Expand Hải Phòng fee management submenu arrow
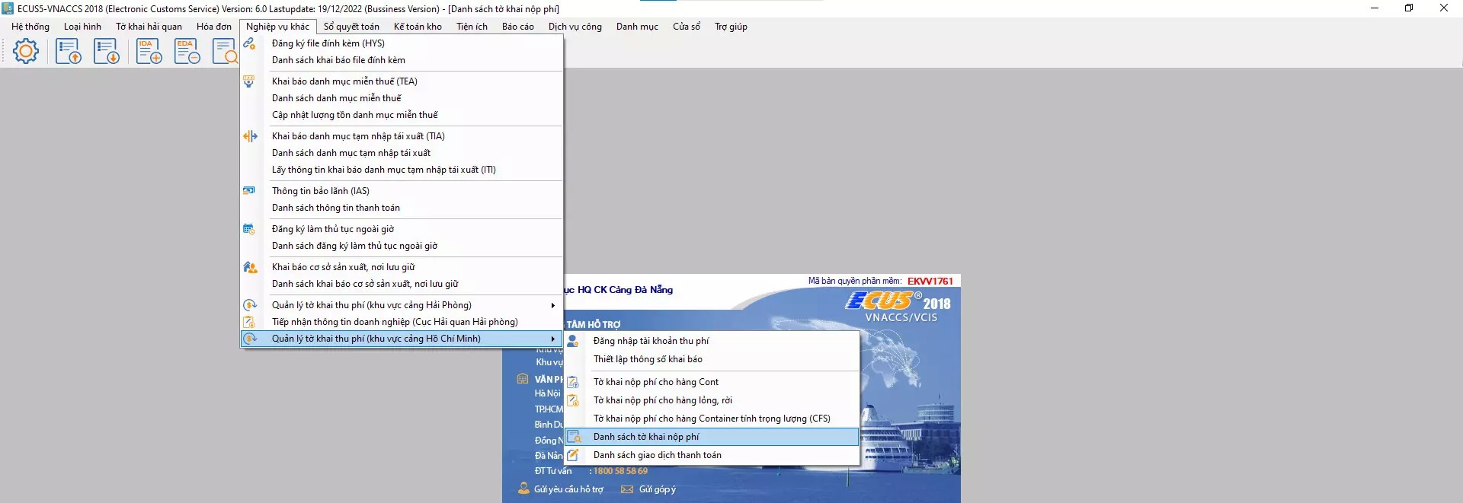 click(x=553, y=305)
